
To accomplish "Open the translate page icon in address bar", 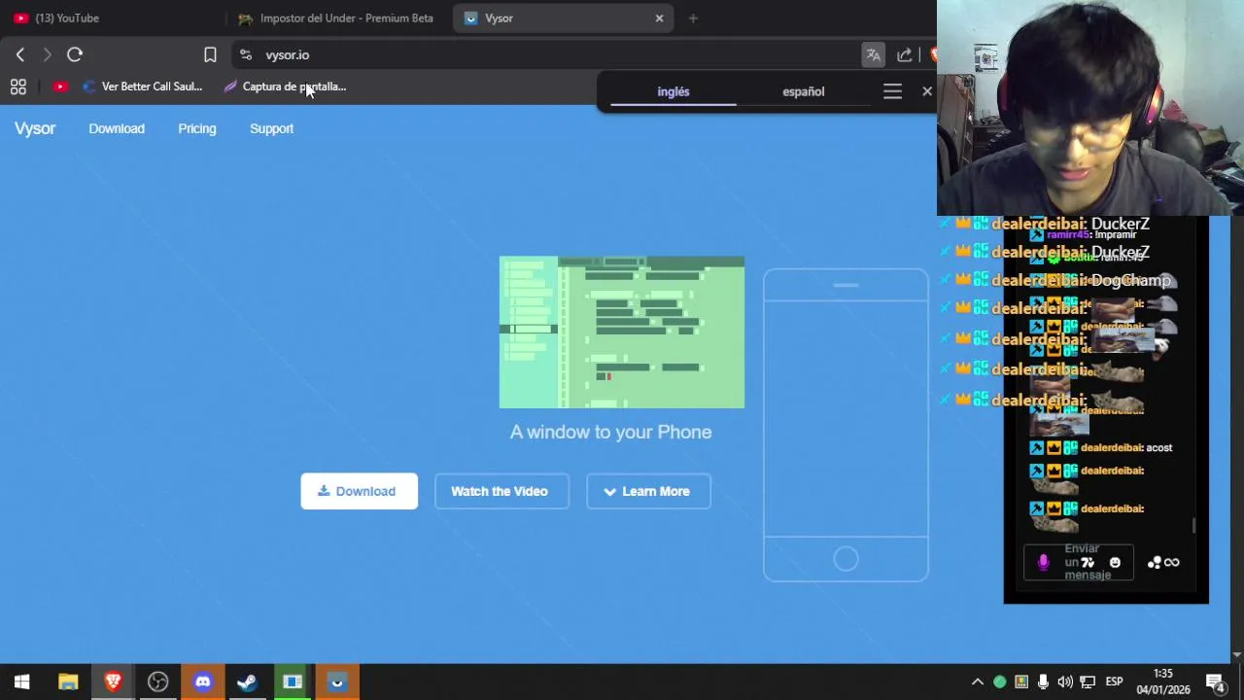I will point(873,55).
